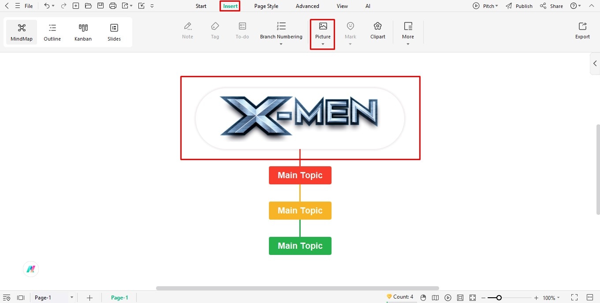Select the green Page-1 page tab

(119, 298)
